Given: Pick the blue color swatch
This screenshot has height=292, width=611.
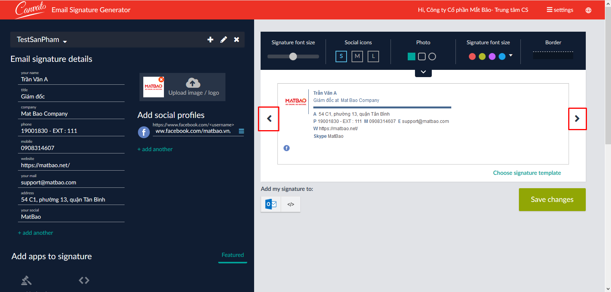Looking at the screenshot, I should pyautogui.click(x=502, y=56).
